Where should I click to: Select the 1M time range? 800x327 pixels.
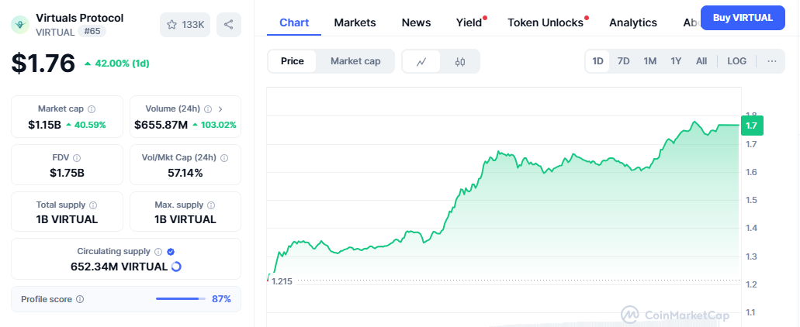(650, 61)
